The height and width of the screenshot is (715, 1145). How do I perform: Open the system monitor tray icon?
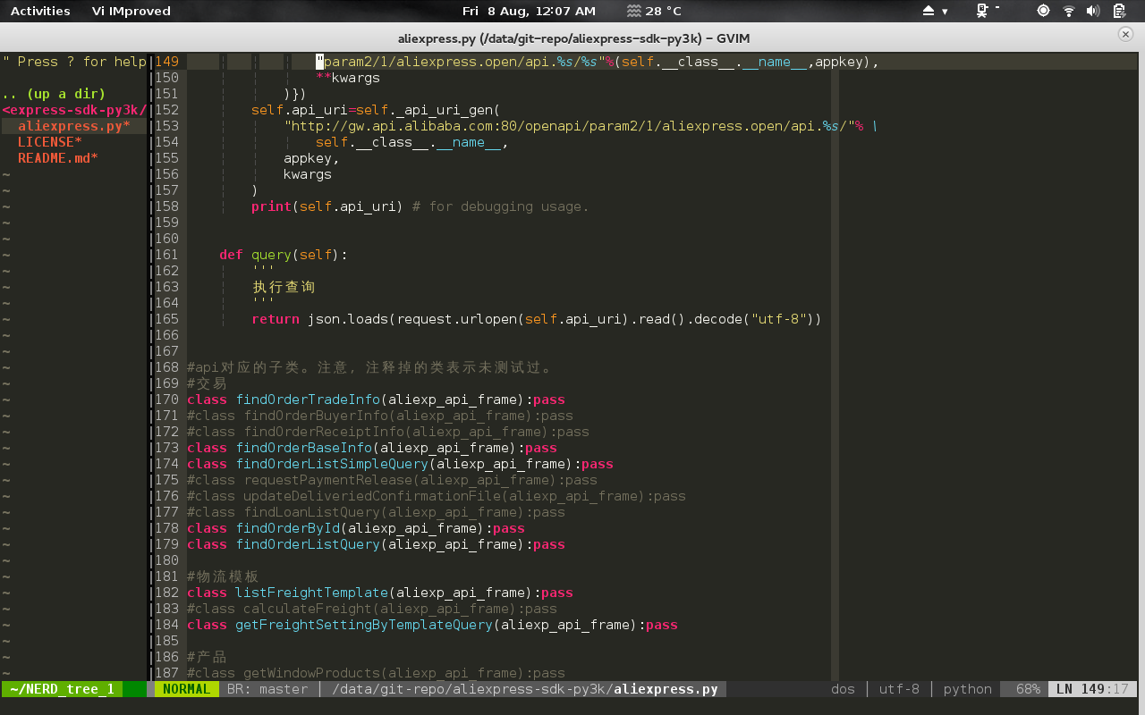point(984,11)
